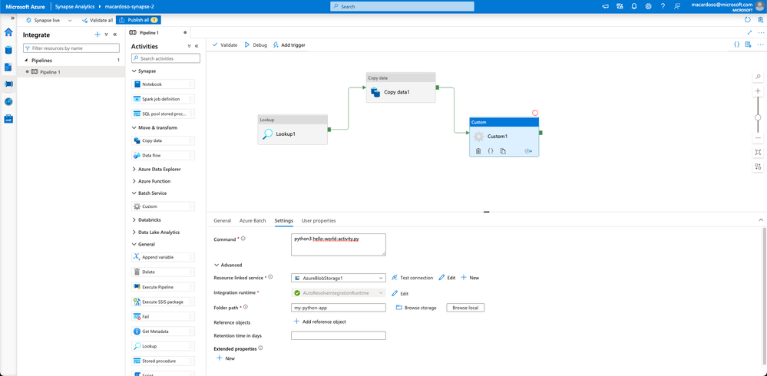This screenshot has width=767, height=376.
Task: Click Add reference object link
Action: 320,322
